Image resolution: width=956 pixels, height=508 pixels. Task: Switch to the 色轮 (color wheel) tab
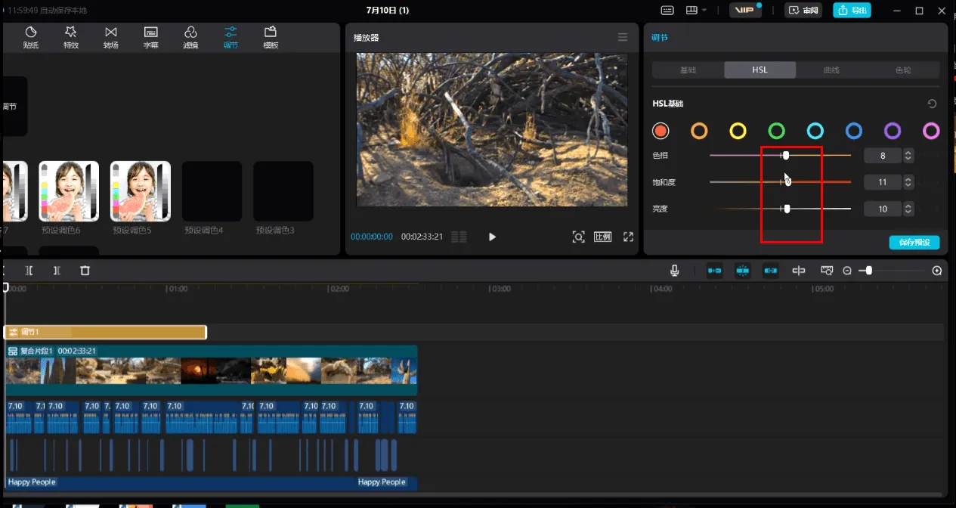tap(903, 70)
